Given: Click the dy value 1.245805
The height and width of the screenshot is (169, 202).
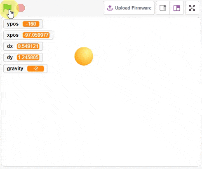Looking at the screenshot, I should (28, 57).
